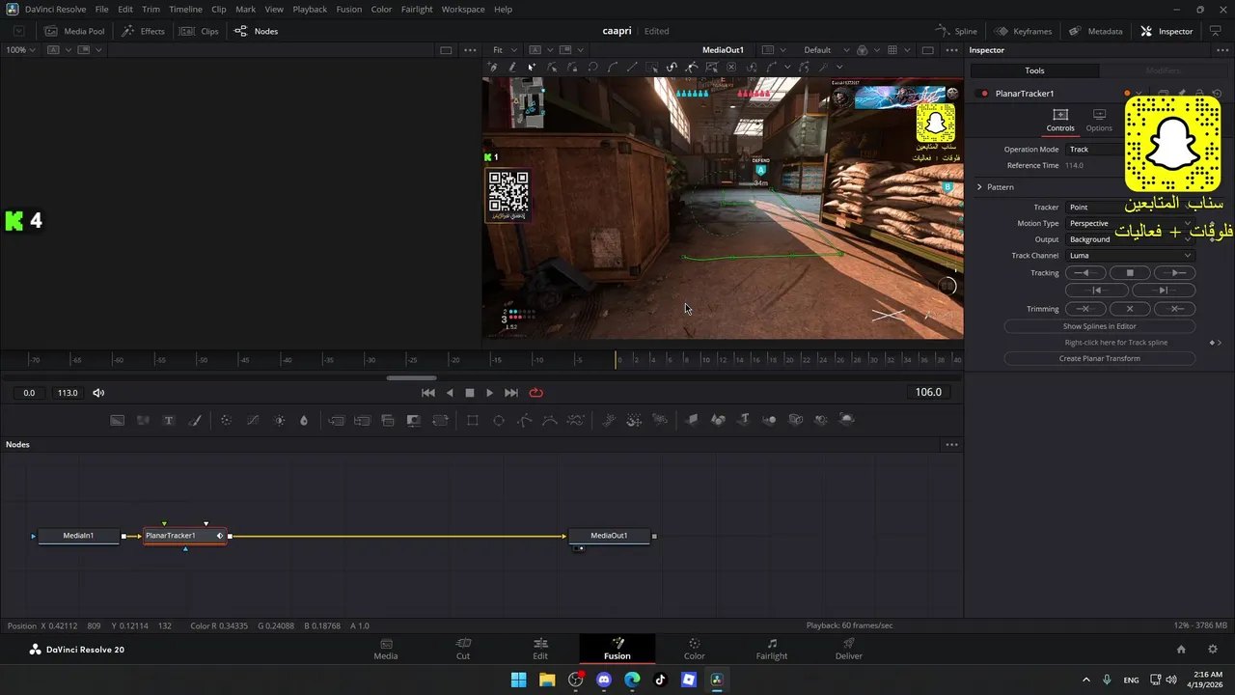Open the Options tab in Inspector

point(1099,121)
